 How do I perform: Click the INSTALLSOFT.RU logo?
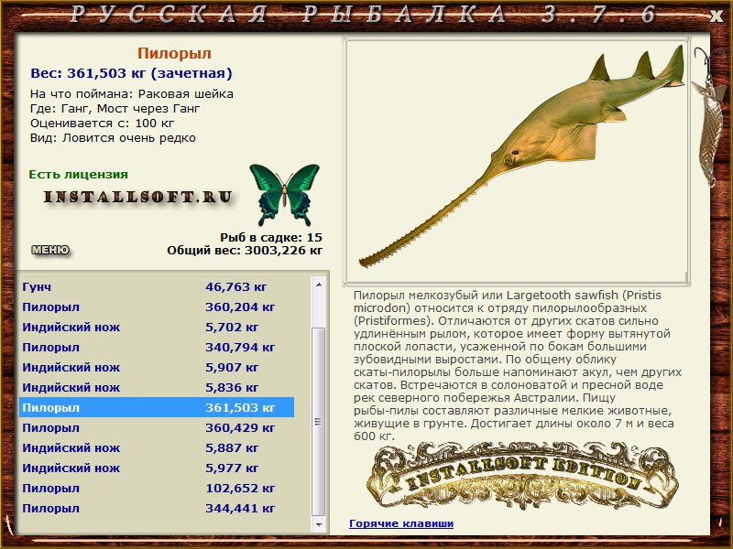click(138, 197)
